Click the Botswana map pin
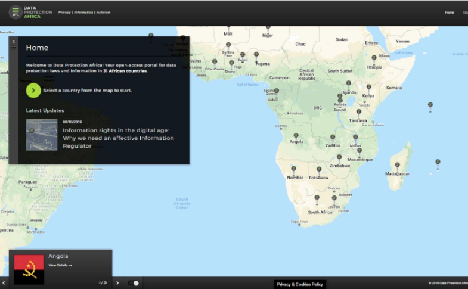This screenshot has height=289, width=468. [319, 170]
